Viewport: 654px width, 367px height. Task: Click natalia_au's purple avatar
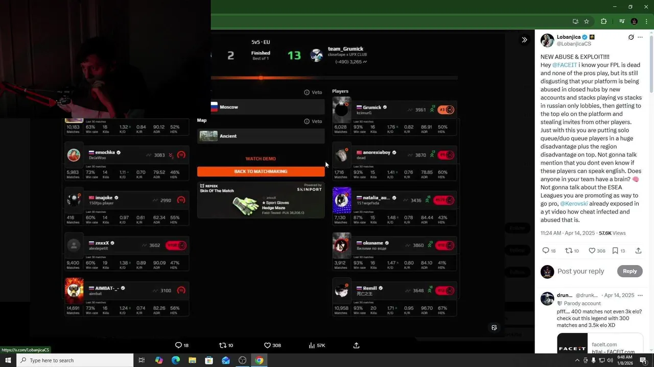click(342, 200)
